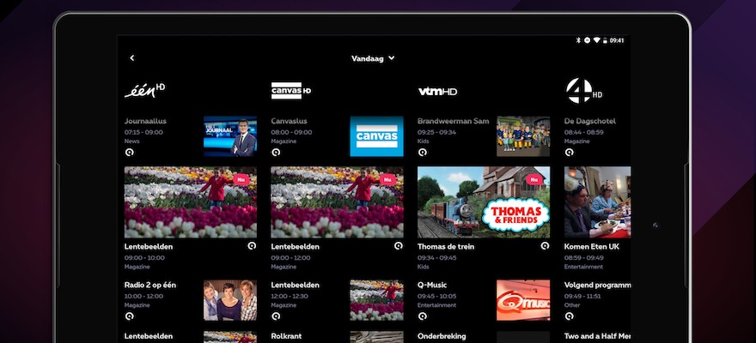Select Radio 2 op één program title

click(154, 285)
